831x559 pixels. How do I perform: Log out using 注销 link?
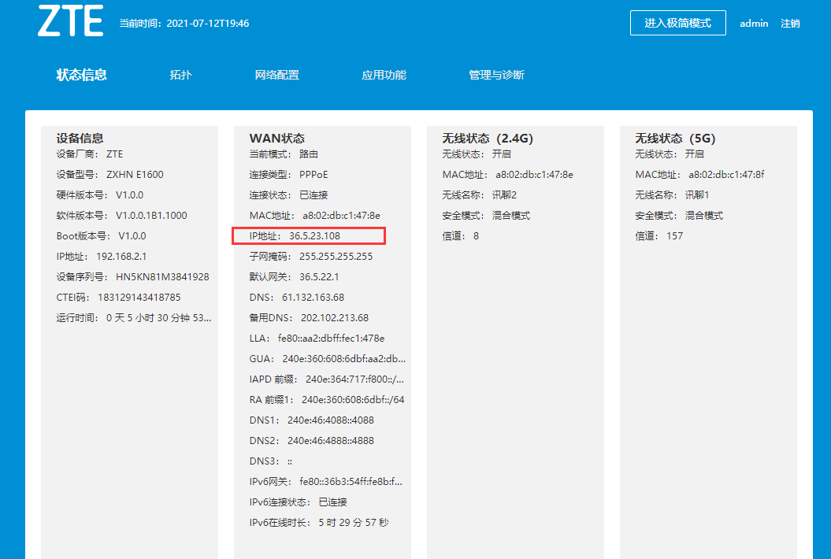coord(790,24)
